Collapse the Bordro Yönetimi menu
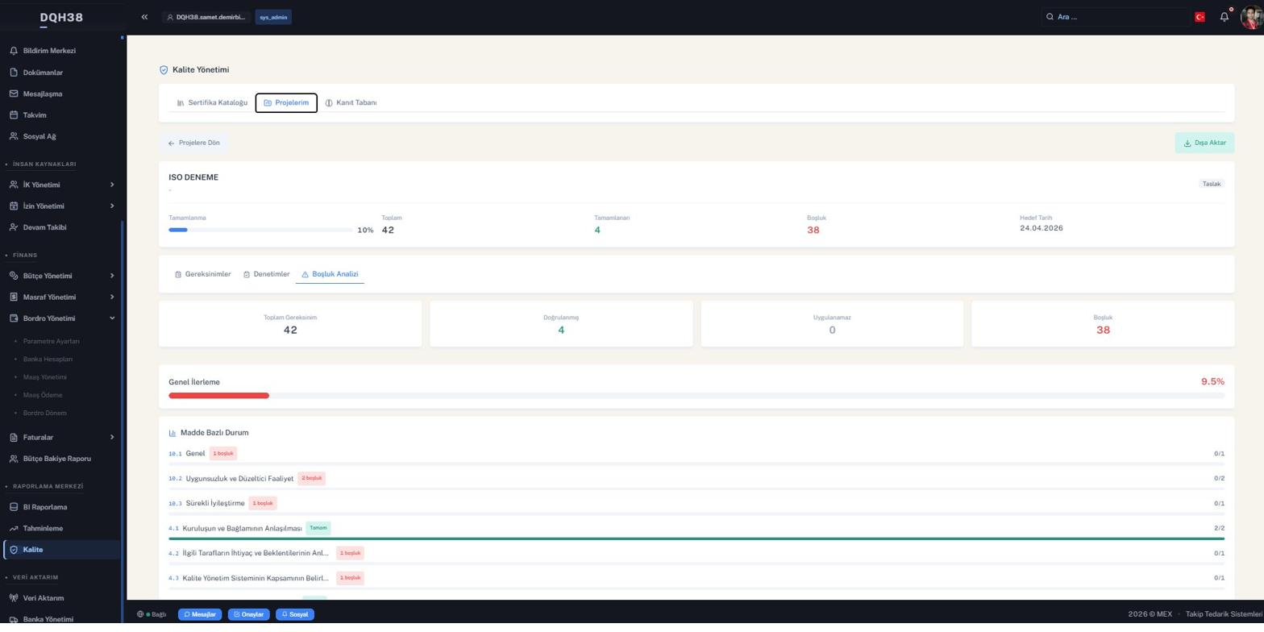The image size is (1264, 632). pyautogui.click(x=62, y=319)
